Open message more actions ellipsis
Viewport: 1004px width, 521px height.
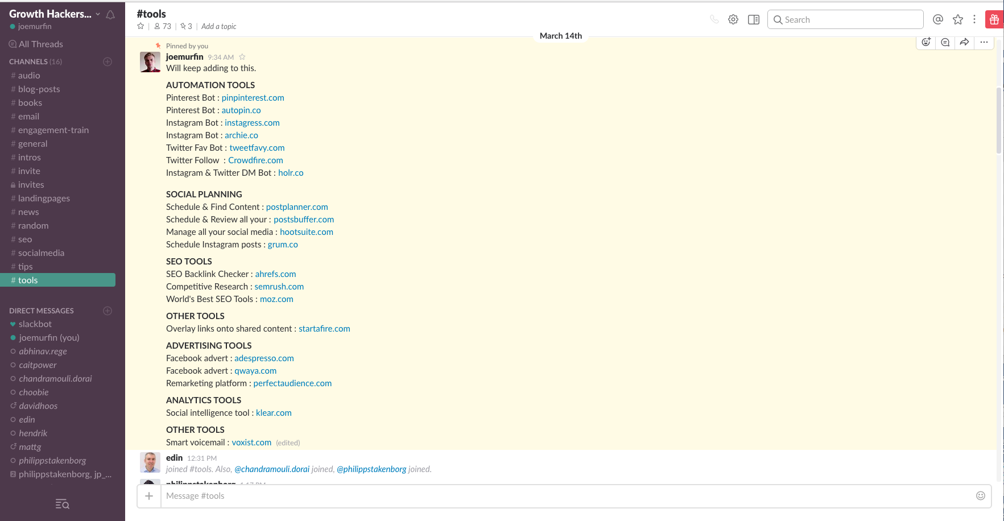(984, 42)
